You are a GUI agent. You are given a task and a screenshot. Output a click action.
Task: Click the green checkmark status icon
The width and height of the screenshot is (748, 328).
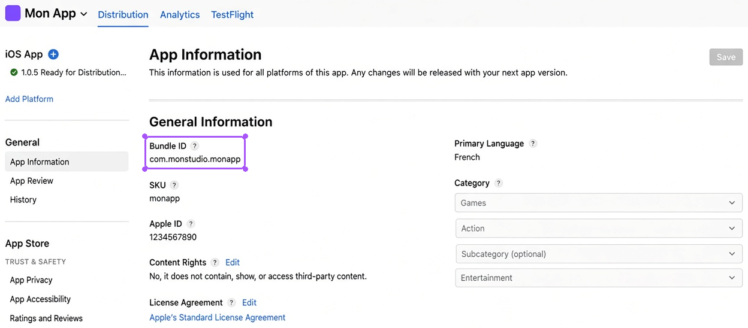pos(14,72)
